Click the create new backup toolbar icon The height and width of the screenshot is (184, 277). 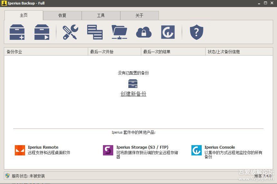(17, 32)
